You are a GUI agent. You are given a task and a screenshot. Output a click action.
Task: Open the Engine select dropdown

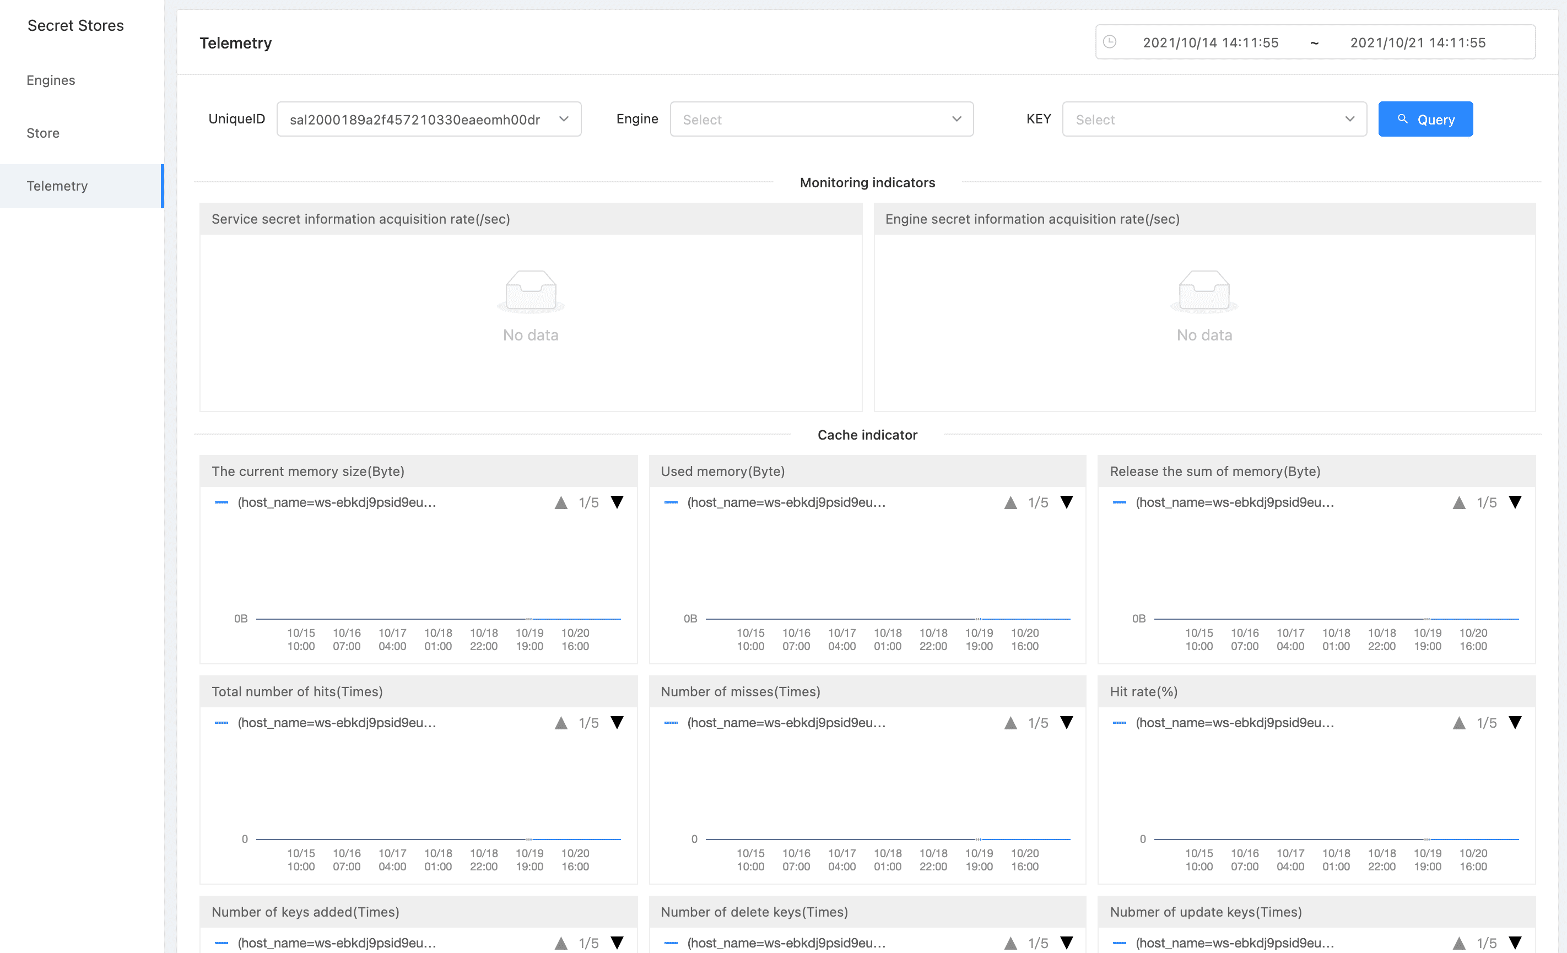pyautogui.click(x=822, y=119)
